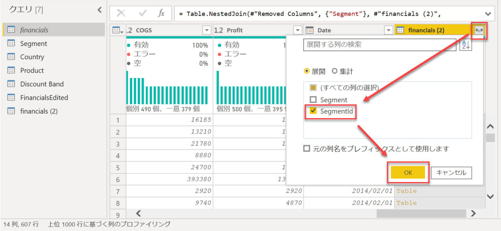The height and width of the screenshot is (231, 501).
Task: Click COGS cell with value 393380
Action: coord(170,179)
